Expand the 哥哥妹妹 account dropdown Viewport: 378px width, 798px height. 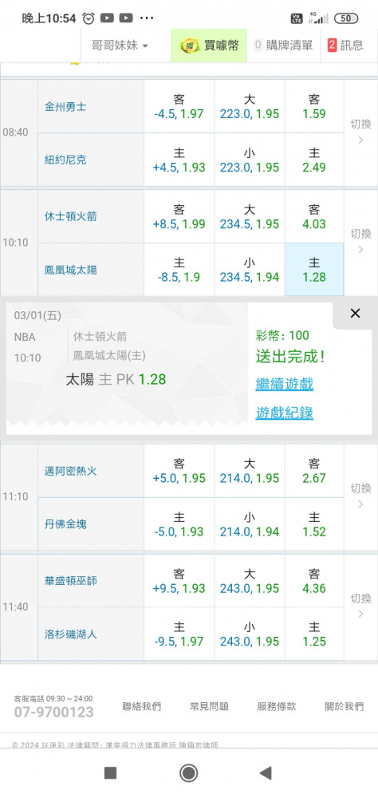coord(120,45)
